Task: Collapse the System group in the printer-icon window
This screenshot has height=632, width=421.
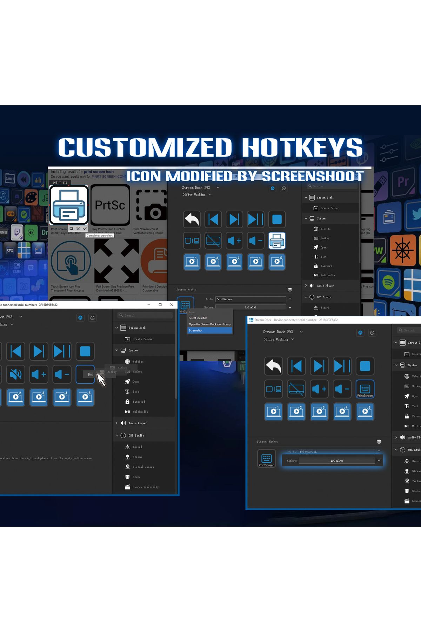Action: [306, 218]
